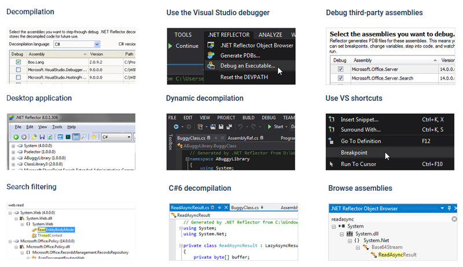Open the window position dropdown arrow in Object Browser
Viewport: 463px width, 267px height.
click(442, 208)
